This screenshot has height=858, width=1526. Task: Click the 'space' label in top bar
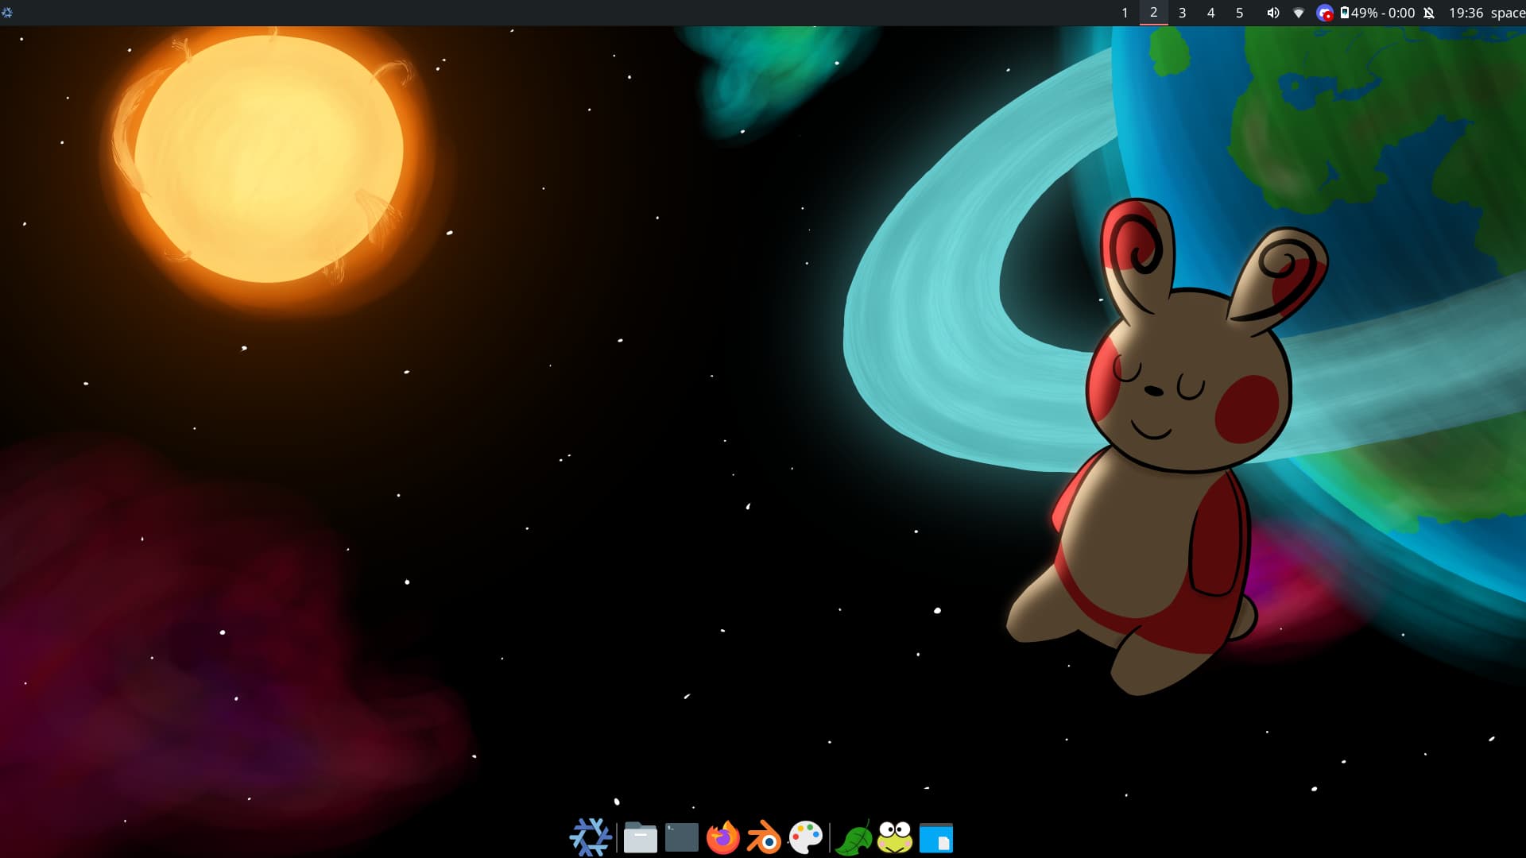pos(1508,14)
